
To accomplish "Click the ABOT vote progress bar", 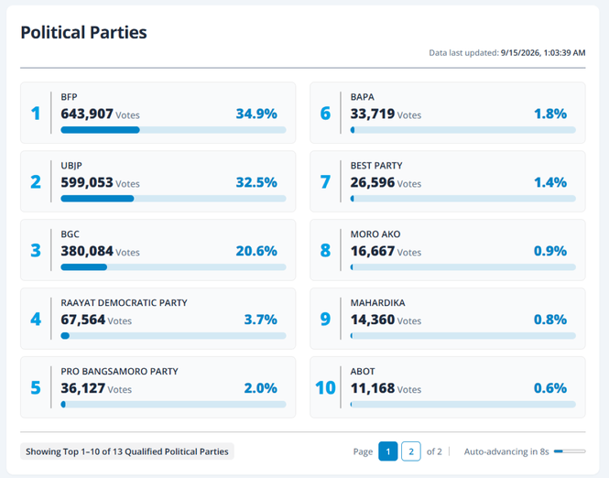I will pos(463,404).
